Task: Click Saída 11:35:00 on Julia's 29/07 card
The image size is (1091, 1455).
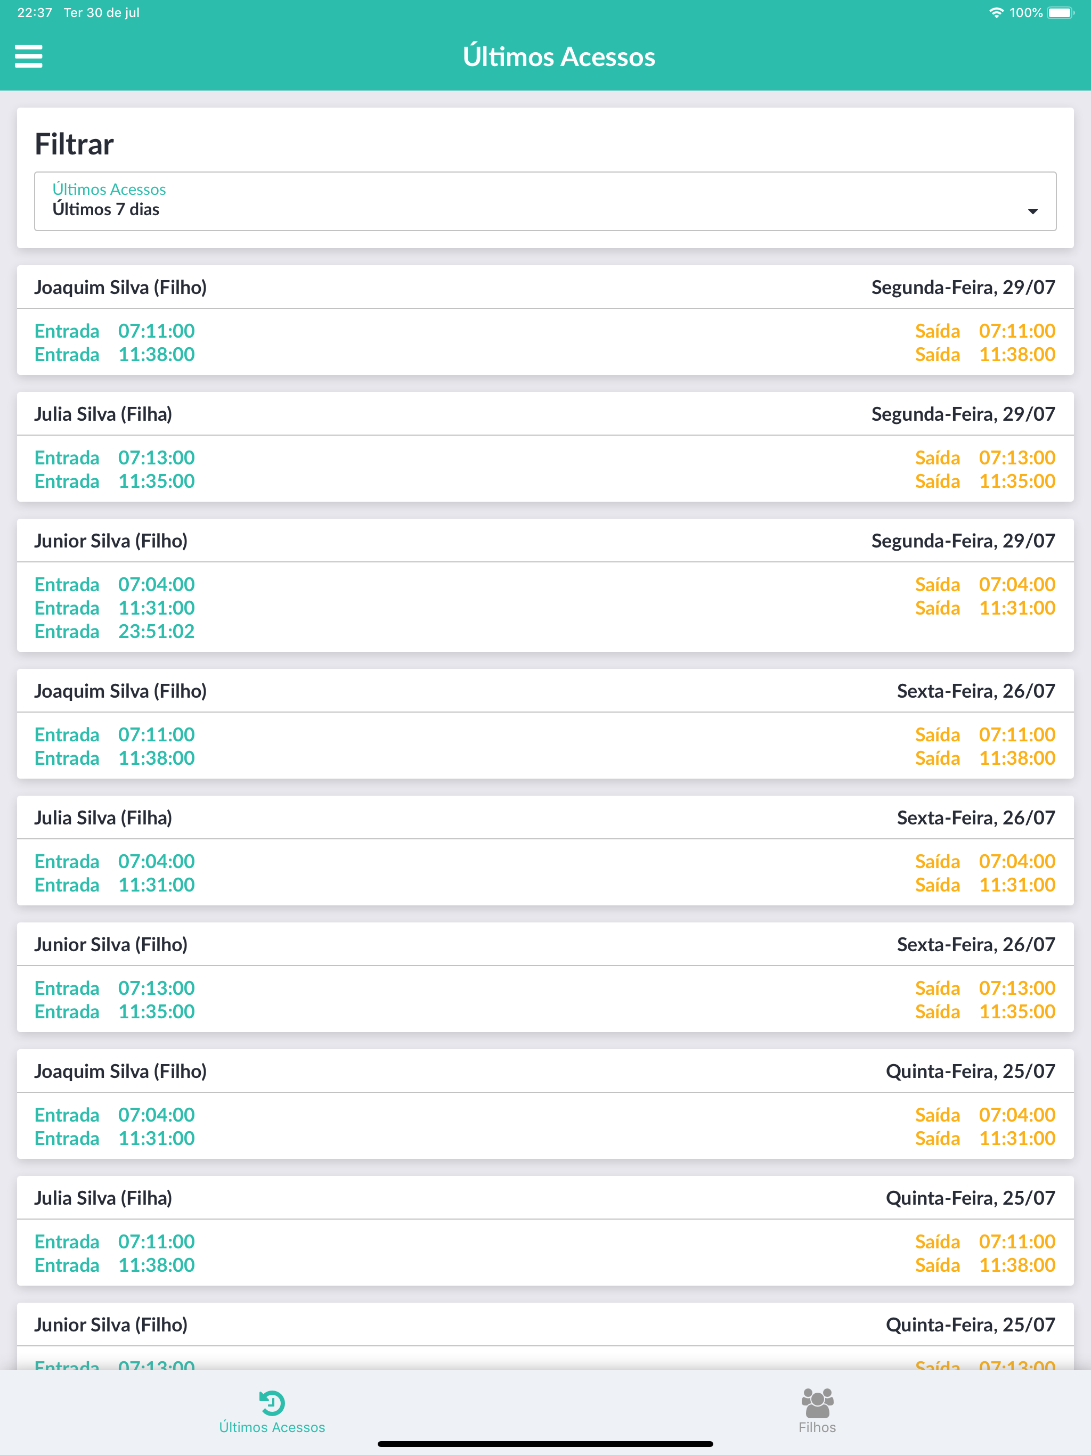Action: [x=985, y=481]
